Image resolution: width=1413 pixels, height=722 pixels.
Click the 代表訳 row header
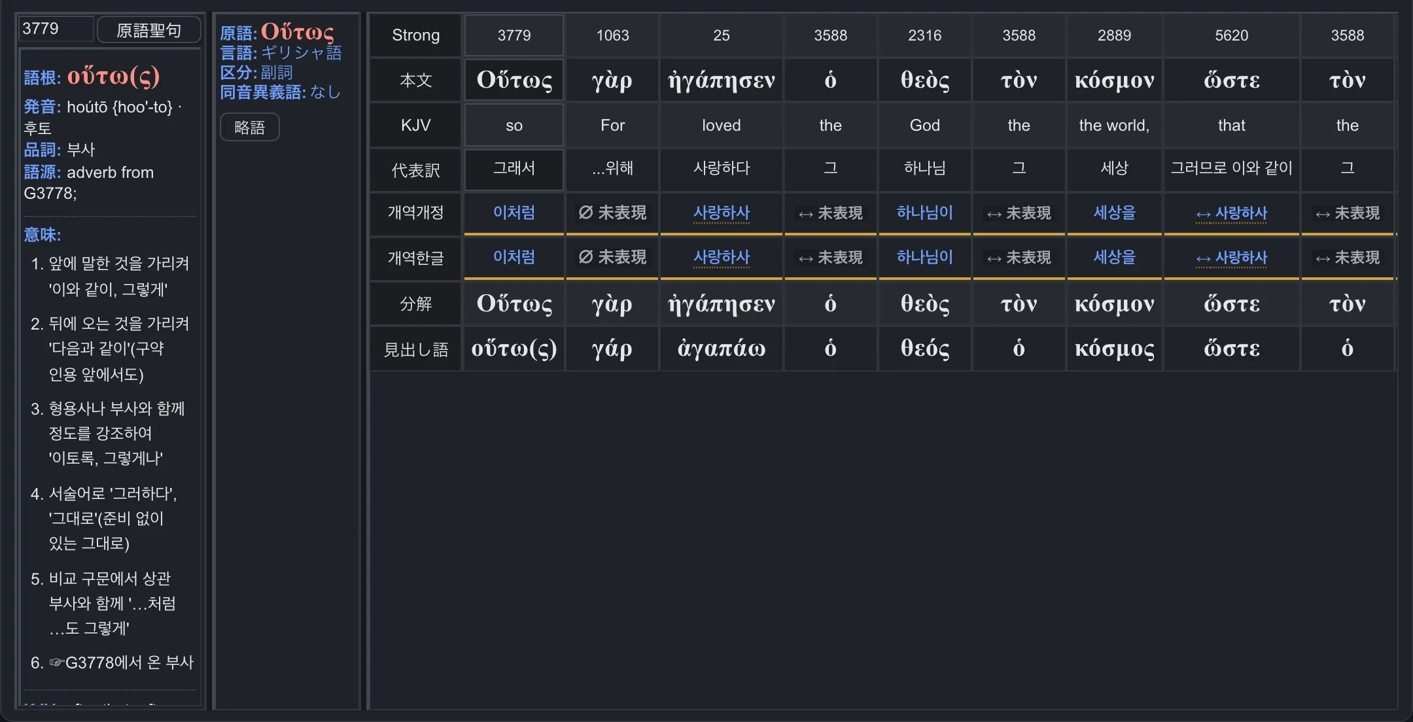coord(416,170)
